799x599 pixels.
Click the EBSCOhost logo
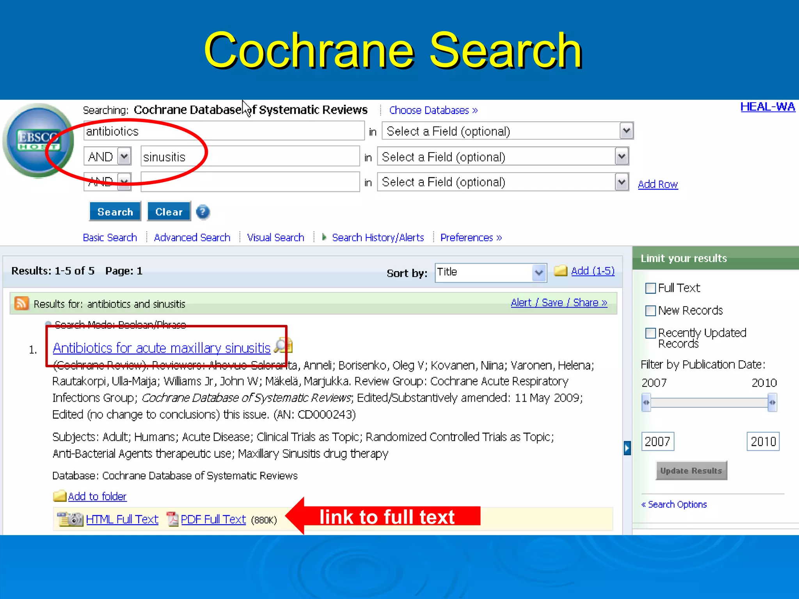(x=38, y=140)
